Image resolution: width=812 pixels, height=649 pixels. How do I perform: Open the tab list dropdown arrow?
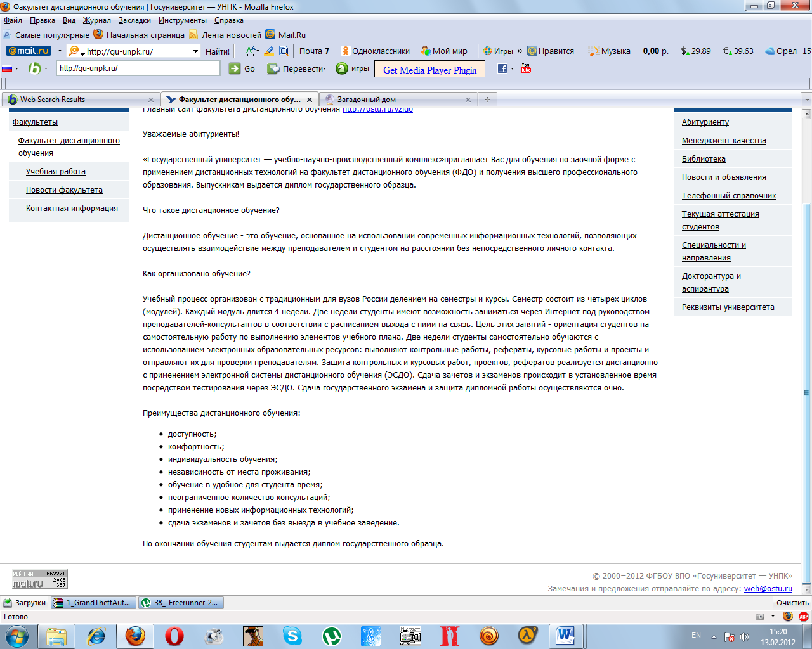806,100
